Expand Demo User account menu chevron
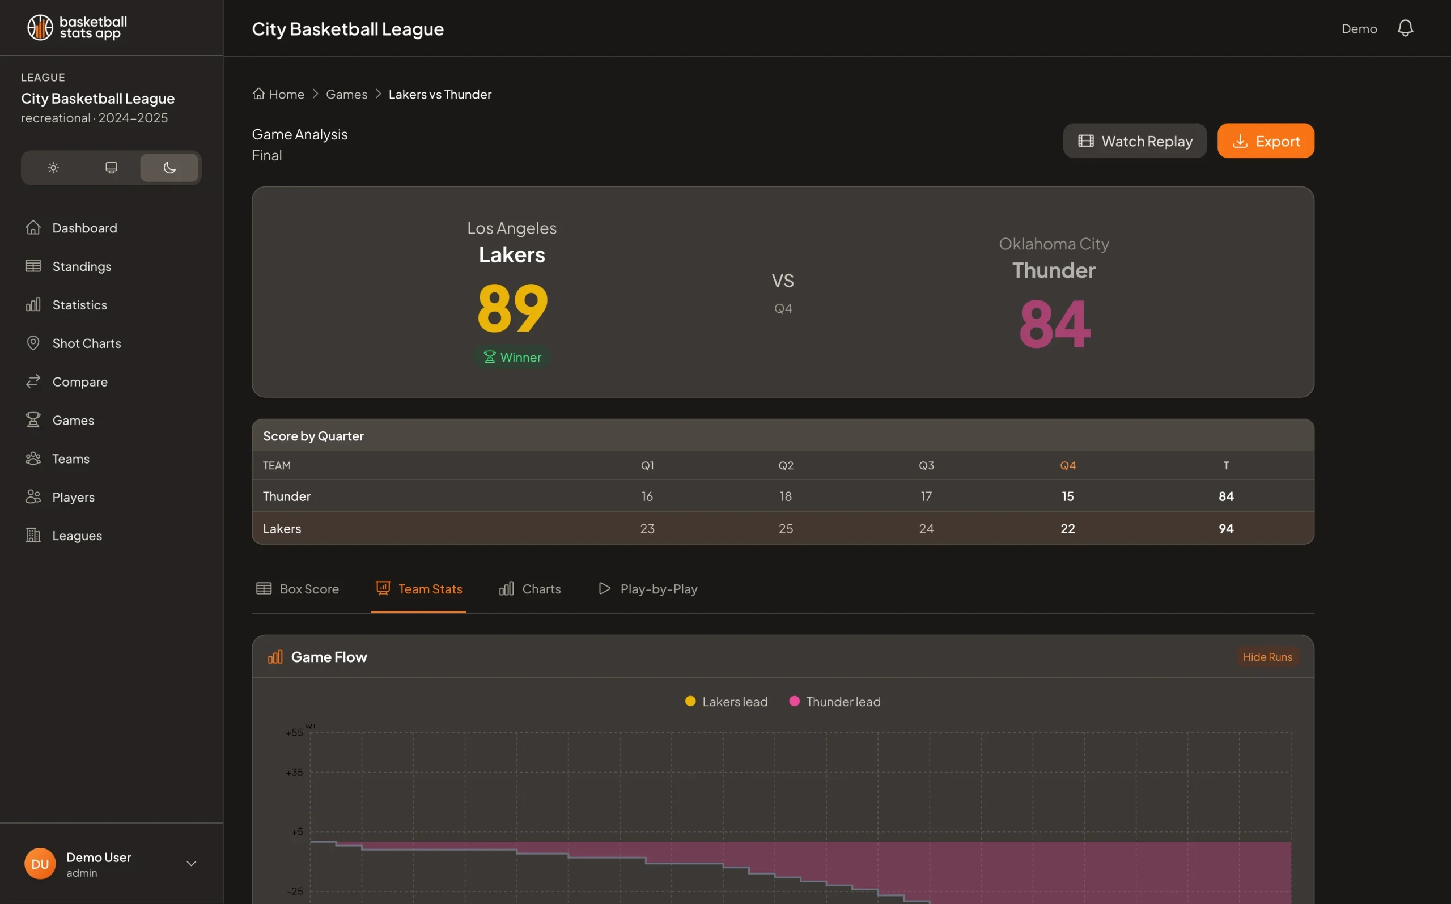 pos(192,863)
